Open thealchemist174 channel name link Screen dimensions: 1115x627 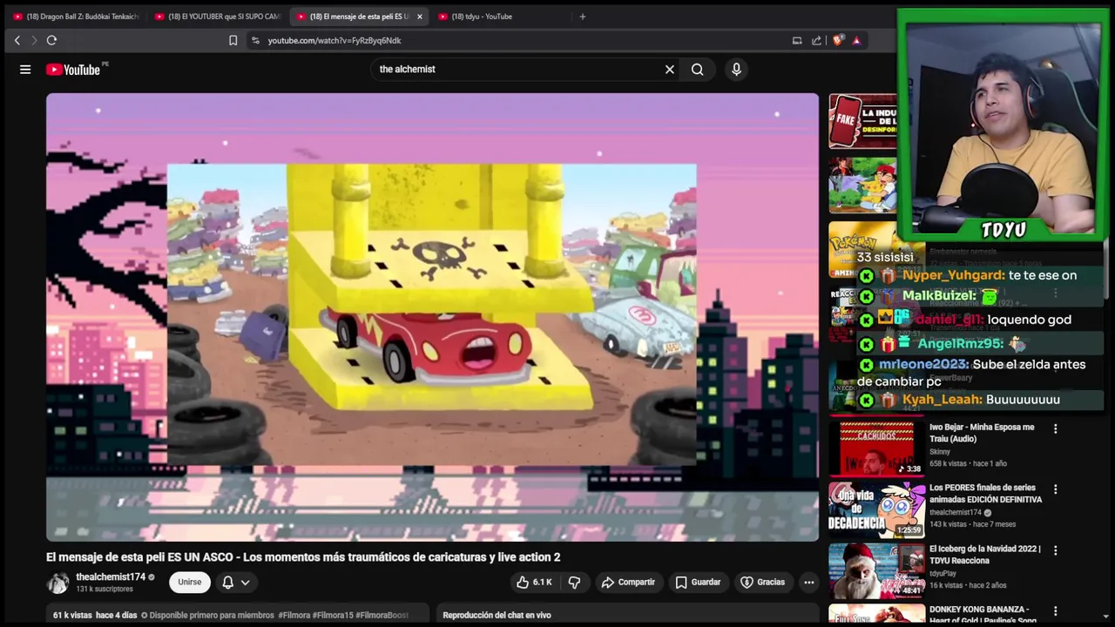click(111, 576)
